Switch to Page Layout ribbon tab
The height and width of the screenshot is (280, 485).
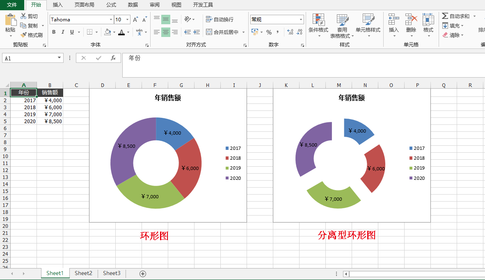[85, 5]
